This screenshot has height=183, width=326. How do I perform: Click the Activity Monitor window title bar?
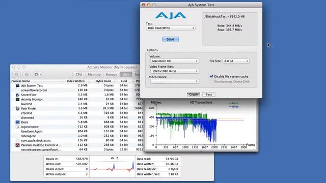tap(75, 67)
